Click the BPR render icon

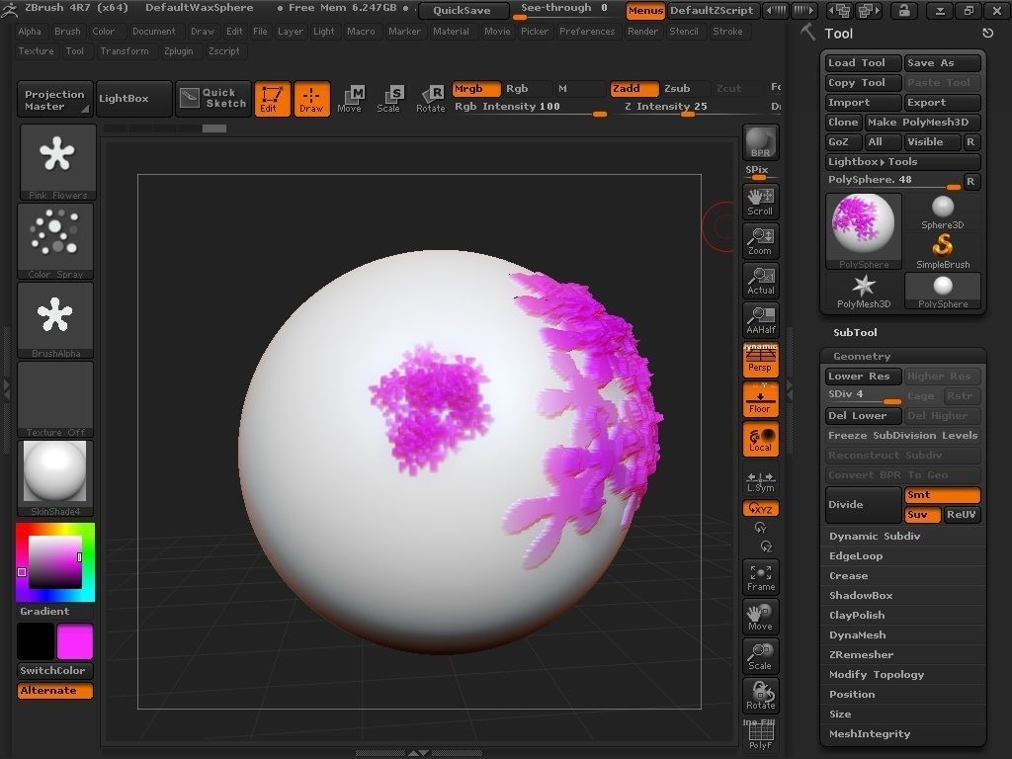(x=760, y=142)
